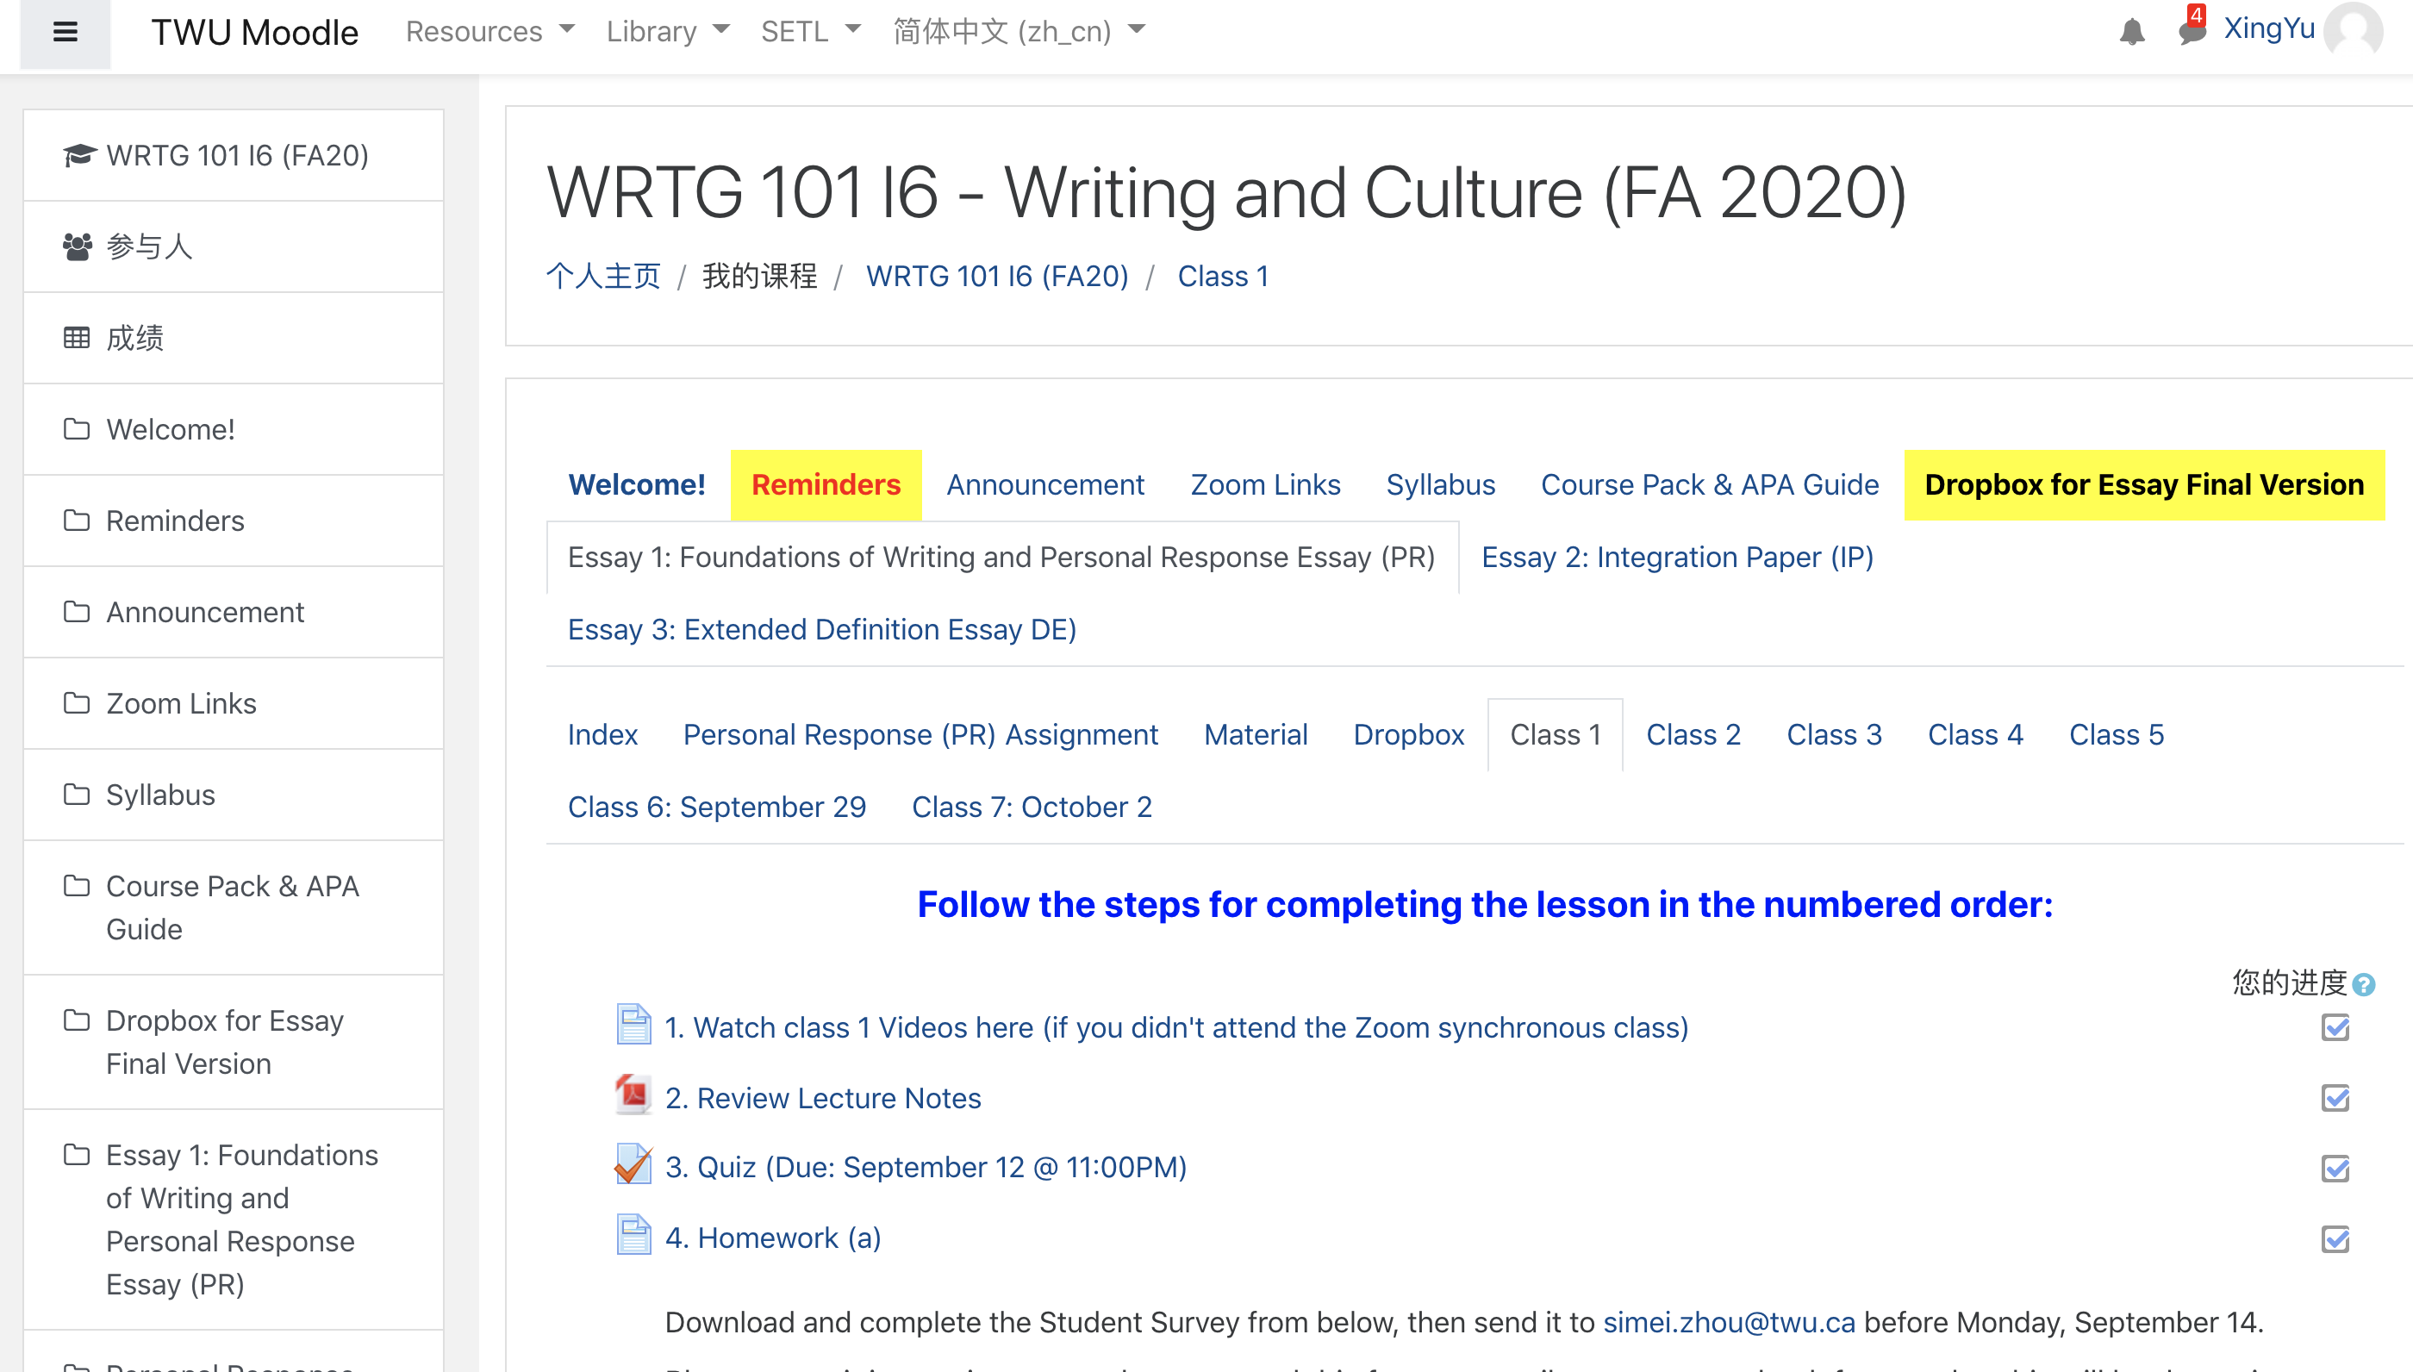Open Essay 2: Integration Paper (IP) tab
2413x1372 pixels.
1677,557
